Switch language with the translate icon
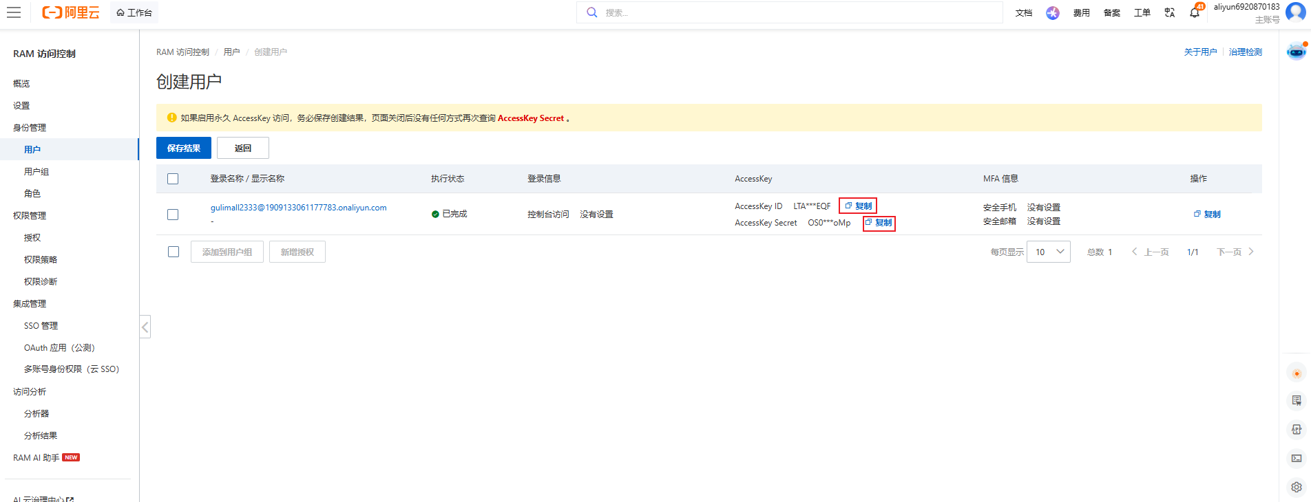 [x=1169, y=12]
